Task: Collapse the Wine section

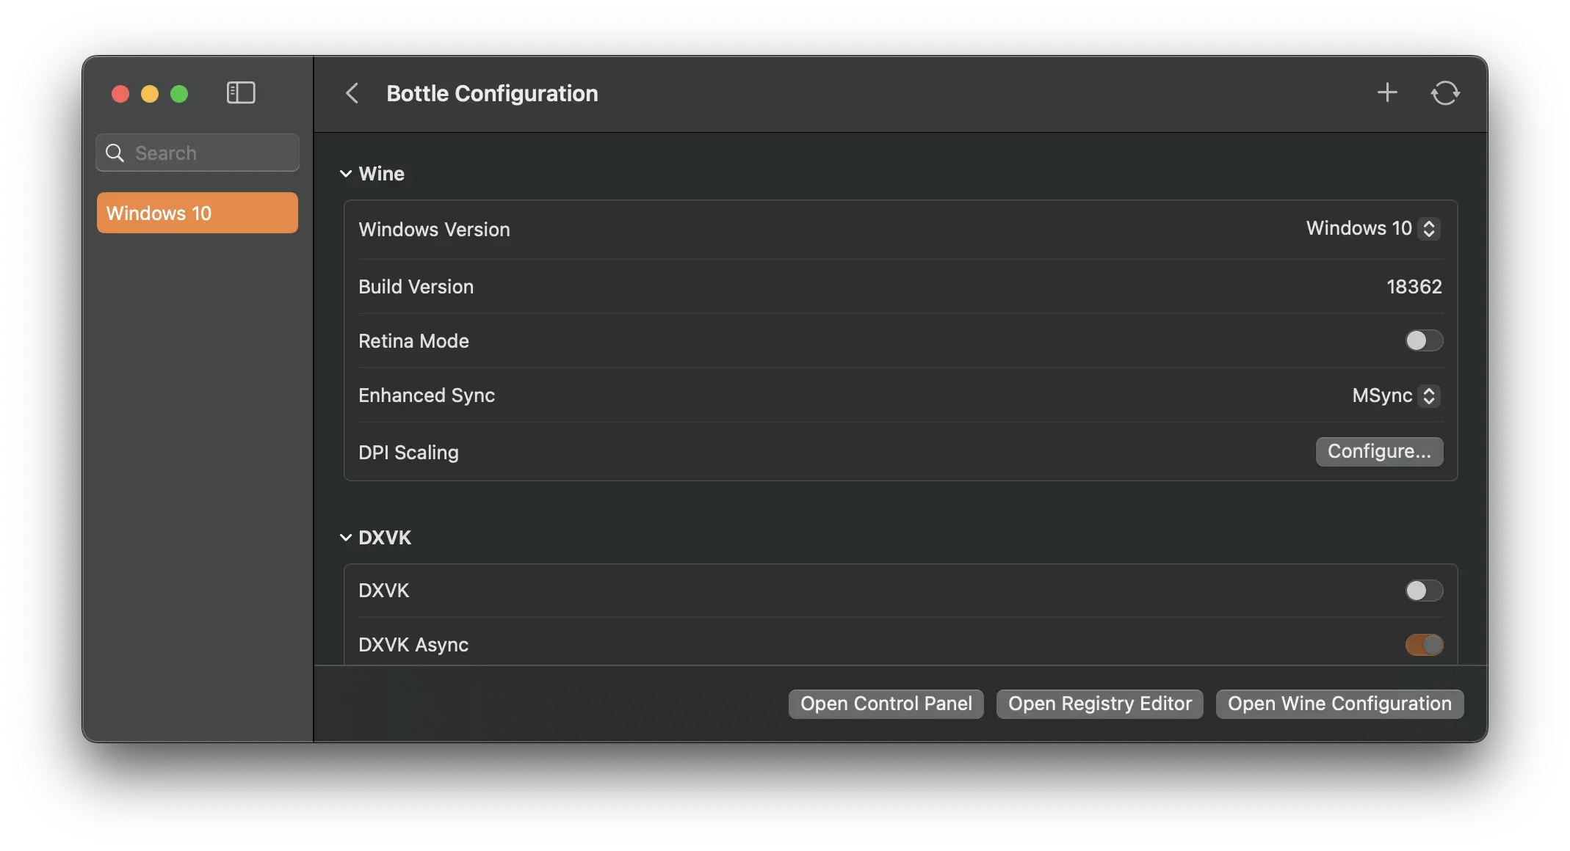Action: coord(346,174)
